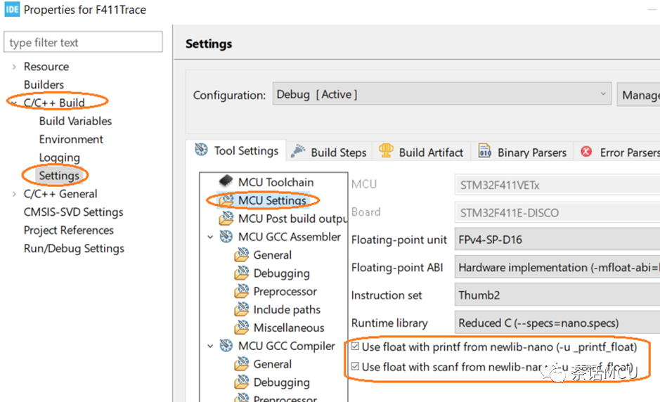Click the MCU Settings folder icon

coord(226,200)
